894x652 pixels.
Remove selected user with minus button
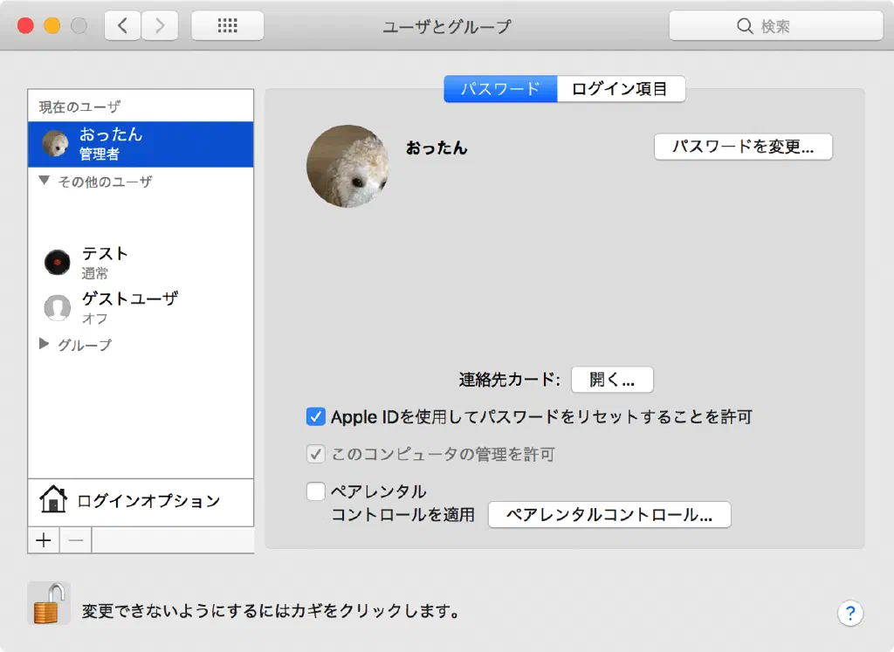pyautogui.click(x=76, y=540)
